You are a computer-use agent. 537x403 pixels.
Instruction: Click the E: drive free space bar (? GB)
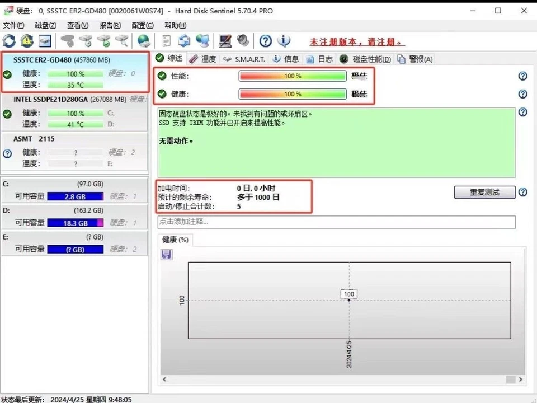(76, 250)
